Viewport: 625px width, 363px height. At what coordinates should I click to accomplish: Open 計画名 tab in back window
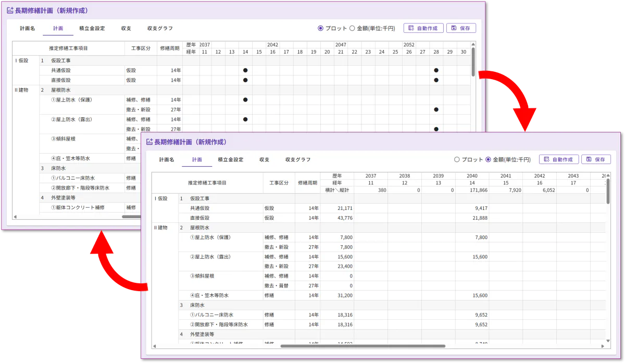pos(28,28)
